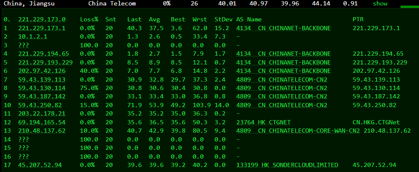419x172 pixels.
Task: Open AS 4809 CHINATELECOM-CN2 link on hop 8
Action: (x=282, y=88)
